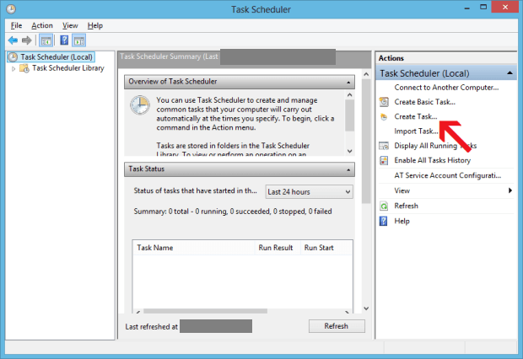The image size is (523, 359).
Task: Click the Task Name column header
Action: (193, 248)
